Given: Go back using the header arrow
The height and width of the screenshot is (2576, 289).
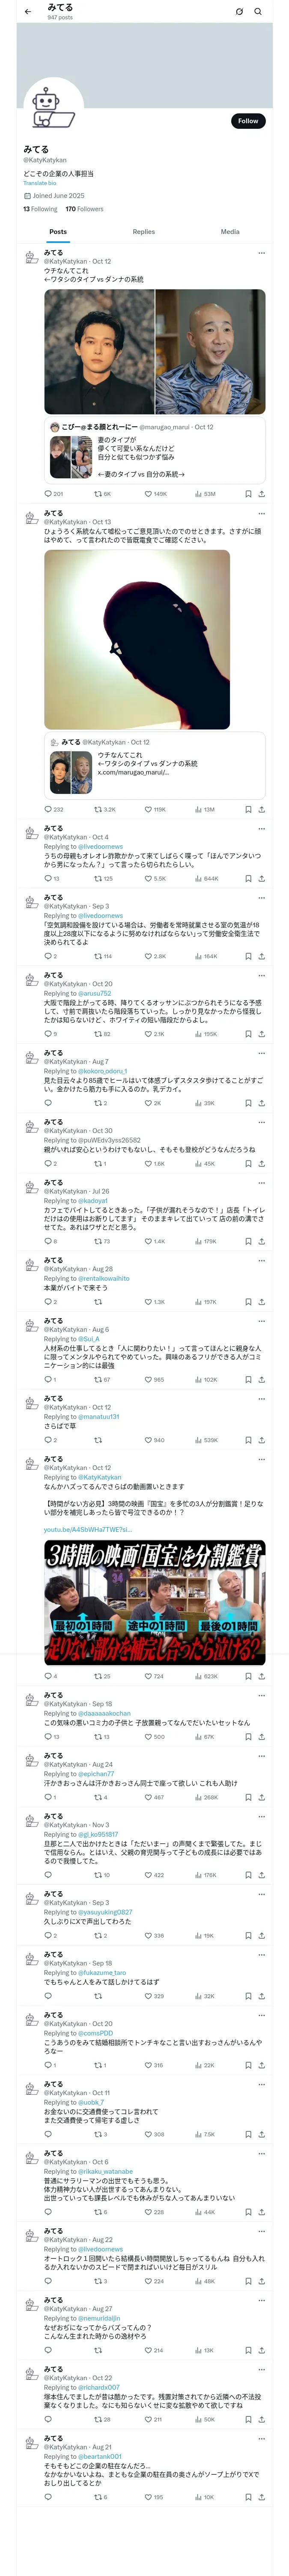Looking at the screenshot, I should 28,12.
